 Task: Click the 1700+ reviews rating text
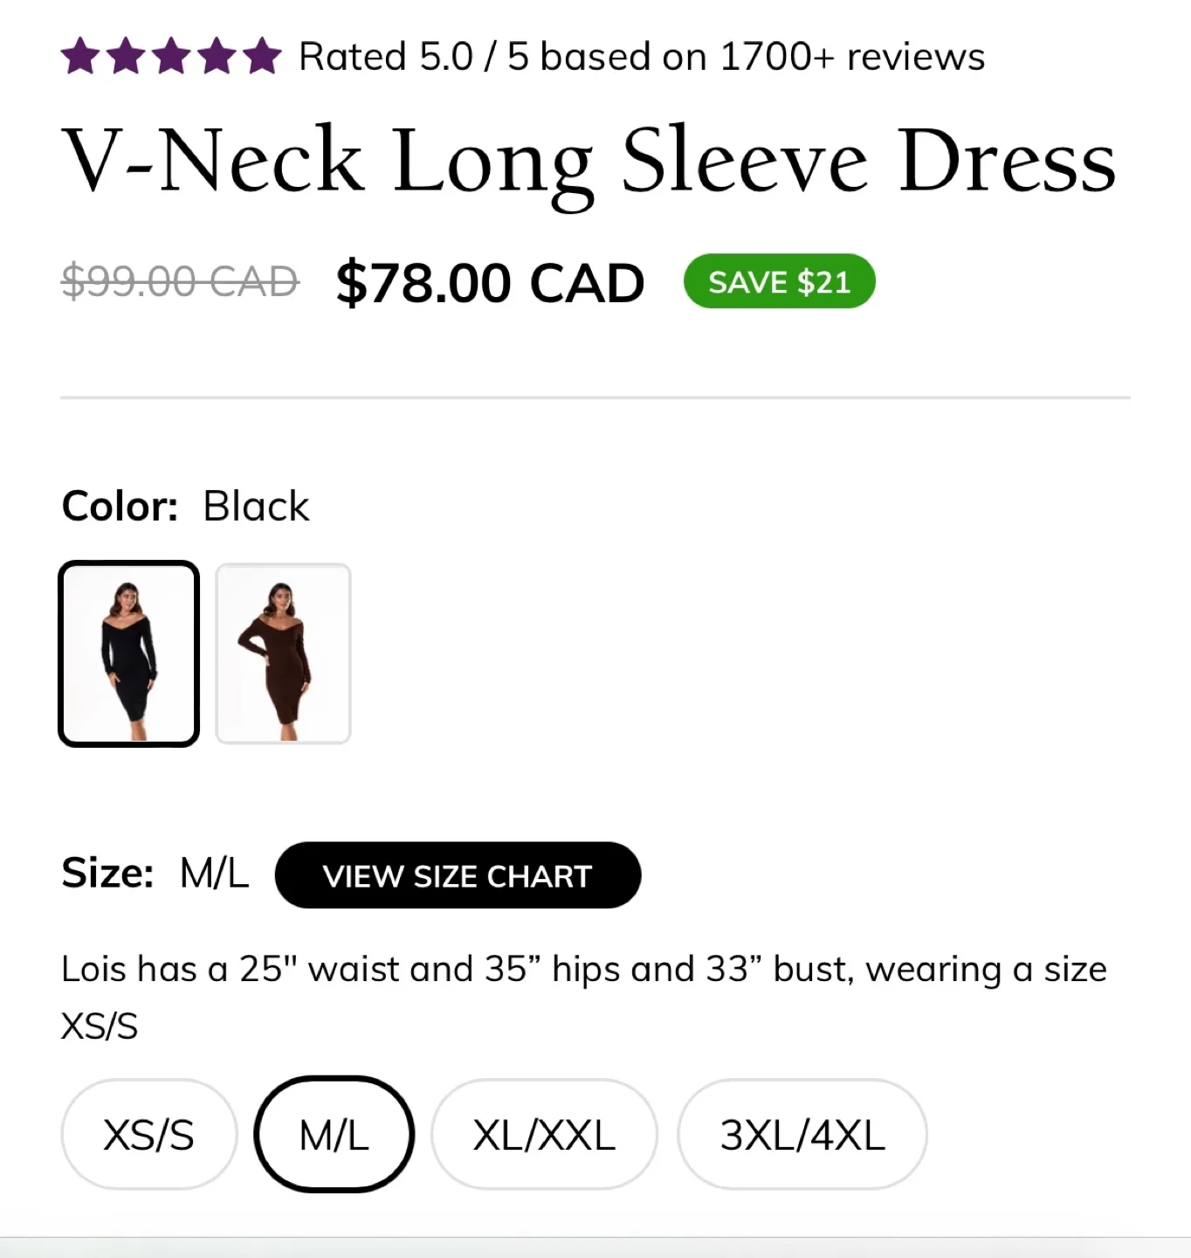tap(640, 55)
